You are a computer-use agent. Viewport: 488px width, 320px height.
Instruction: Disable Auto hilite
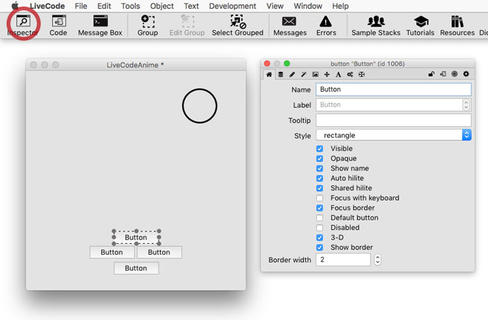click(x=320, y=179)
